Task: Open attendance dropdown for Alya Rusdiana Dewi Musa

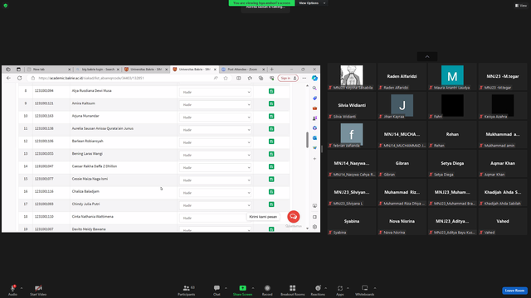Action: click(216, 92)
